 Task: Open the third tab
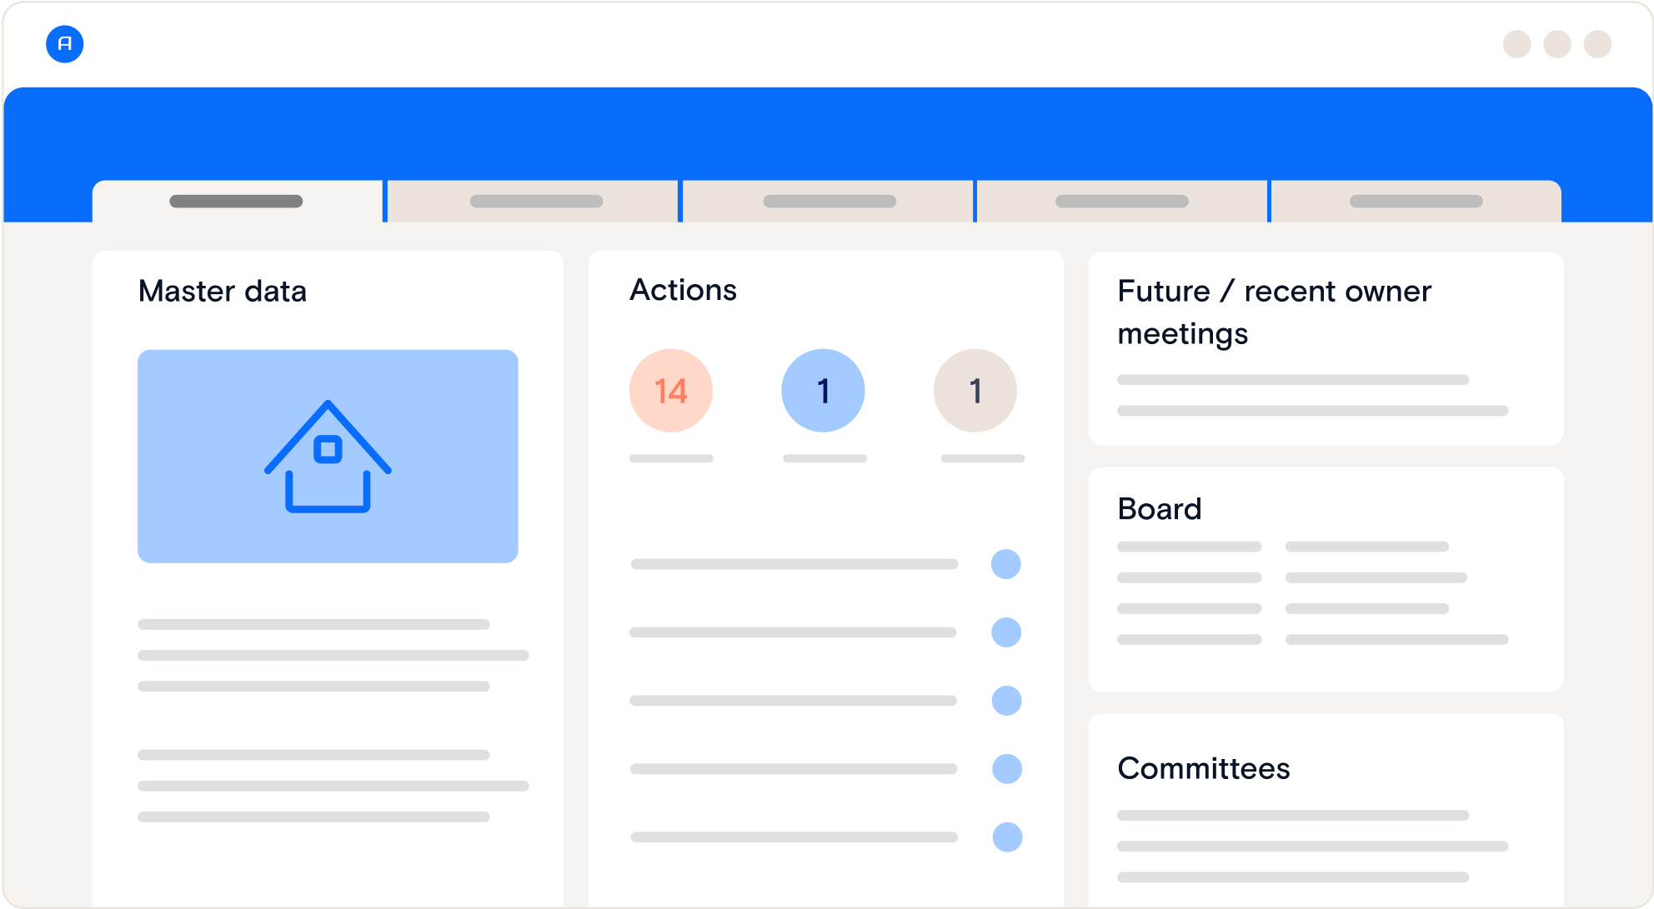pos(829,202)
